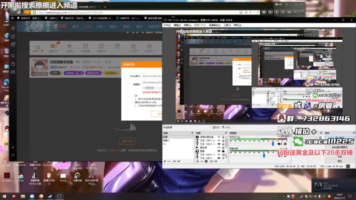Viewport: 356px width, 200px height.
Task: Click the first mixer channel's blue volume slider
Action: 273,144
